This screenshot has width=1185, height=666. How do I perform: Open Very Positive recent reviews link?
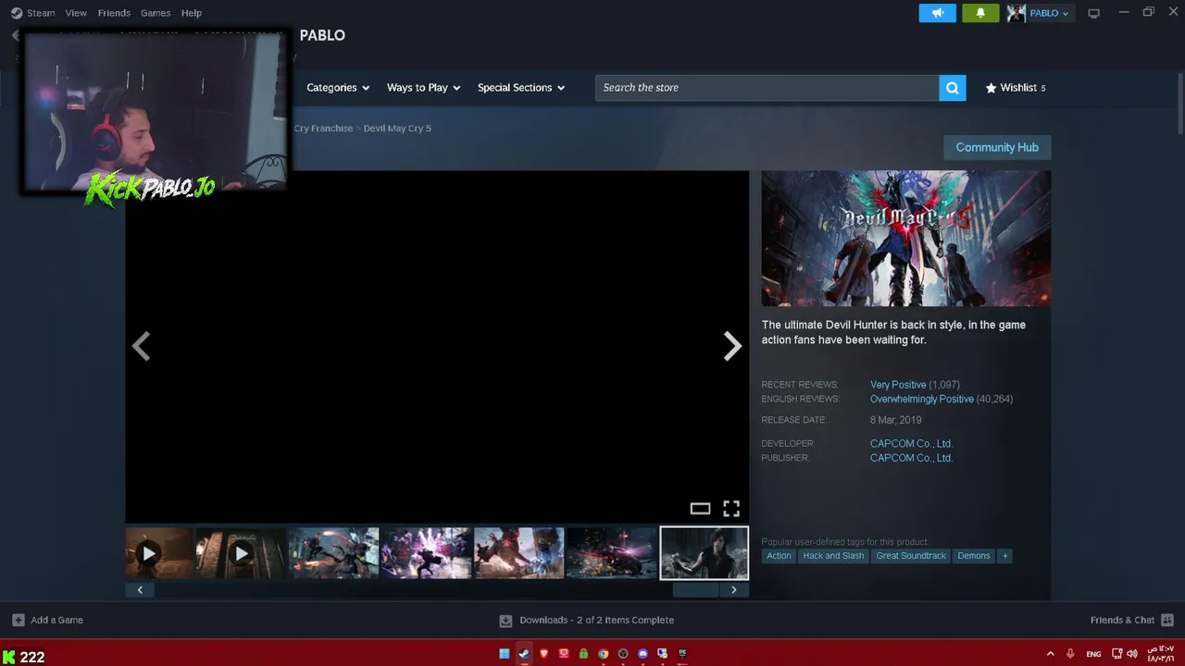click(898, 385)
